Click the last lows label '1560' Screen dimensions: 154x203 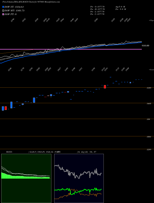[x=127, y=70]
